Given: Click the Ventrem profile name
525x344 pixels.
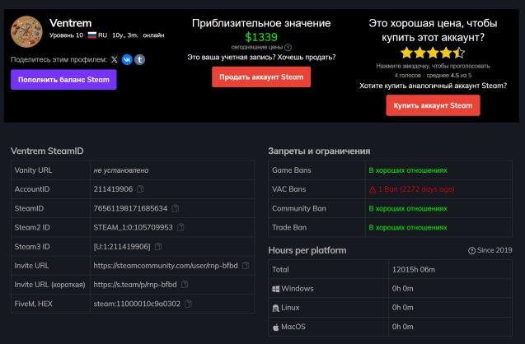Looking at the screenshot, I should (70, 23).
